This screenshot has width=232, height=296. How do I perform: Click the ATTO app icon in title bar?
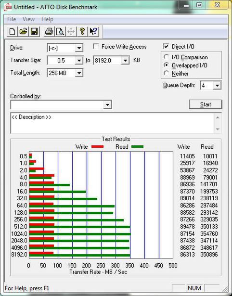point(8,7)
